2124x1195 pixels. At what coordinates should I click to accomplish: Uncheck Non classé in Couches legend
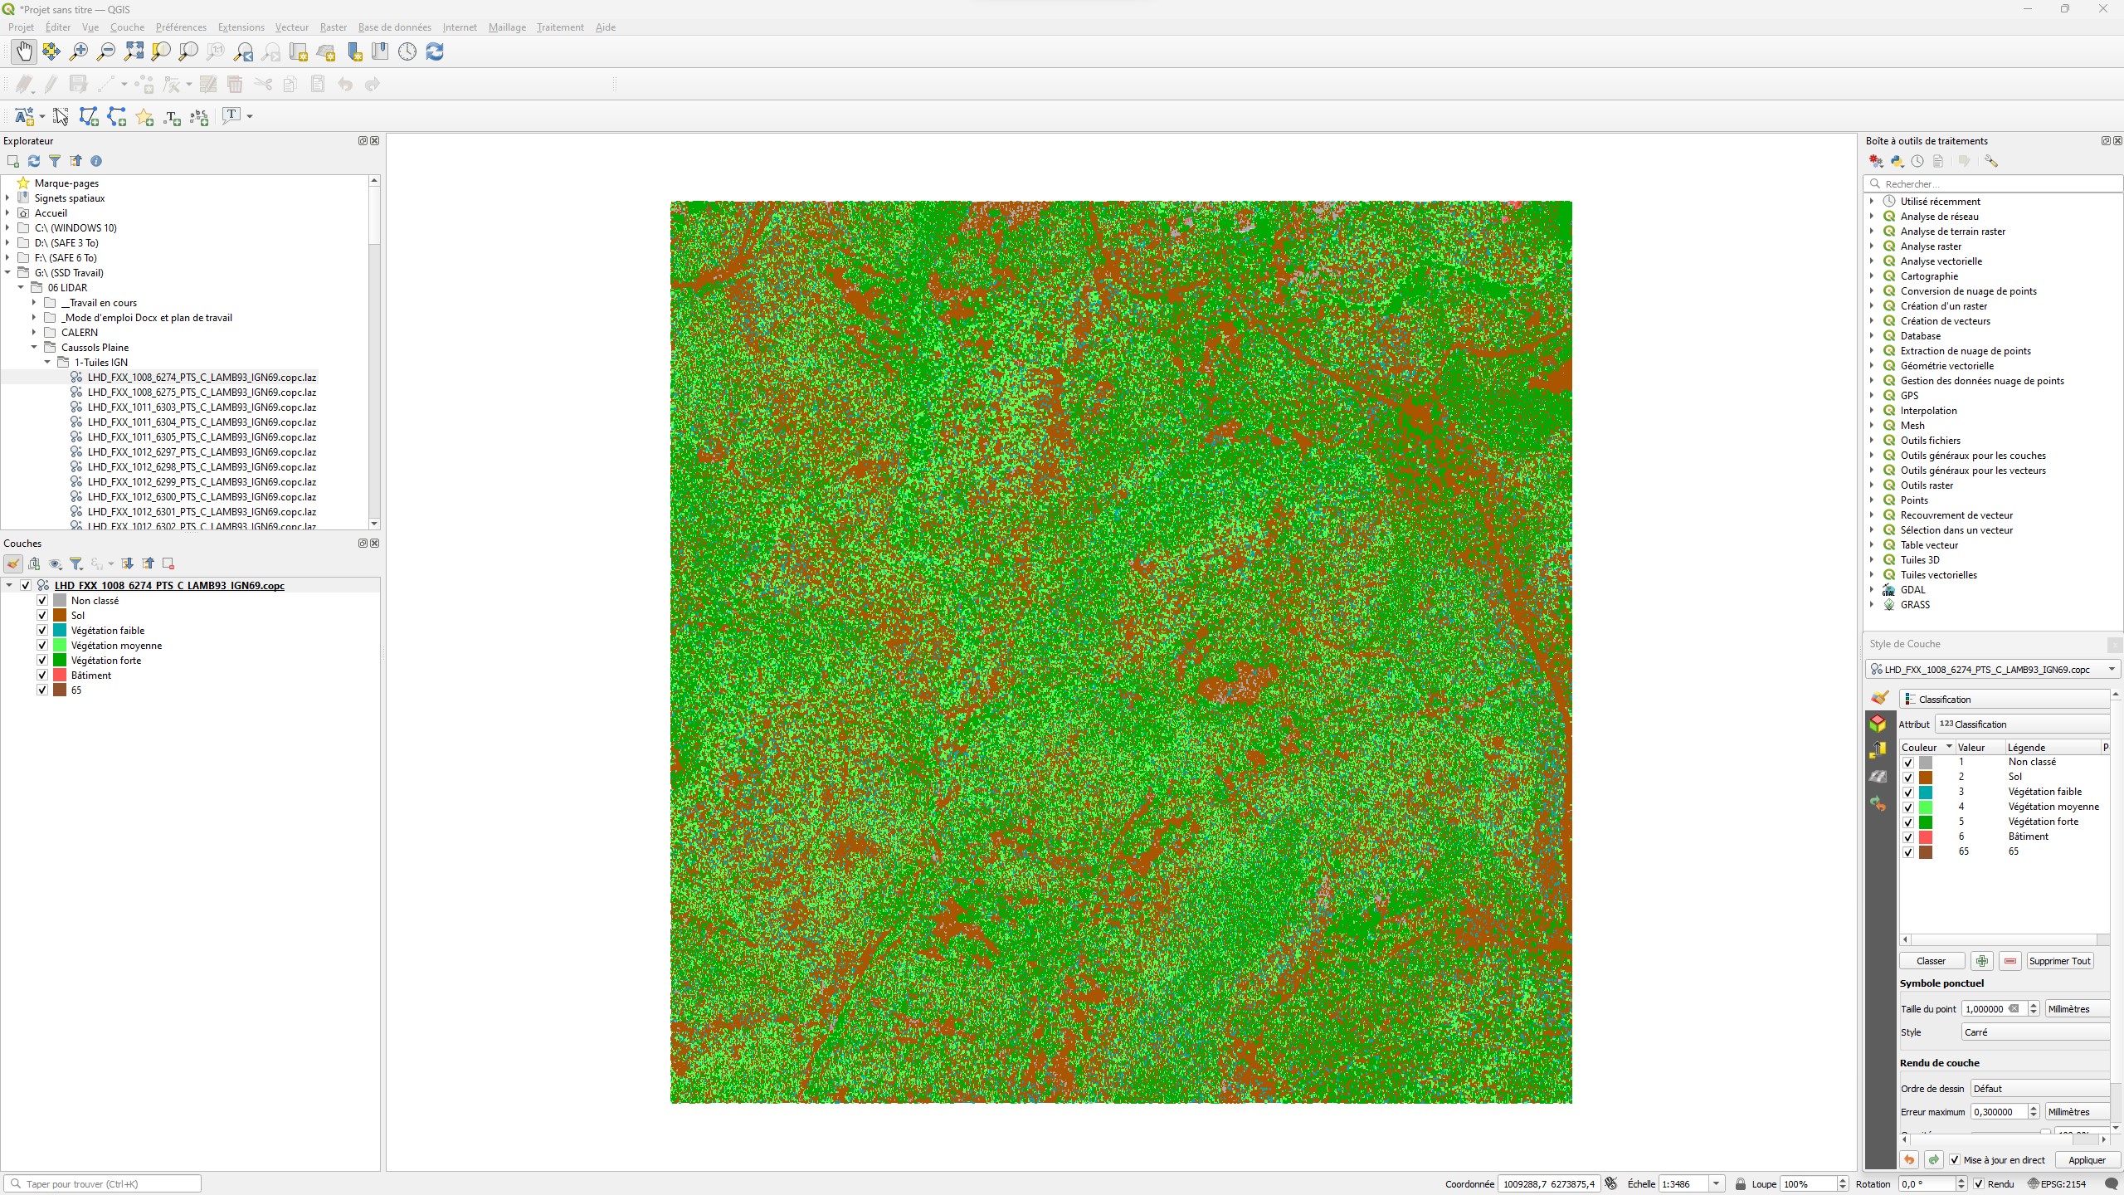42,600
